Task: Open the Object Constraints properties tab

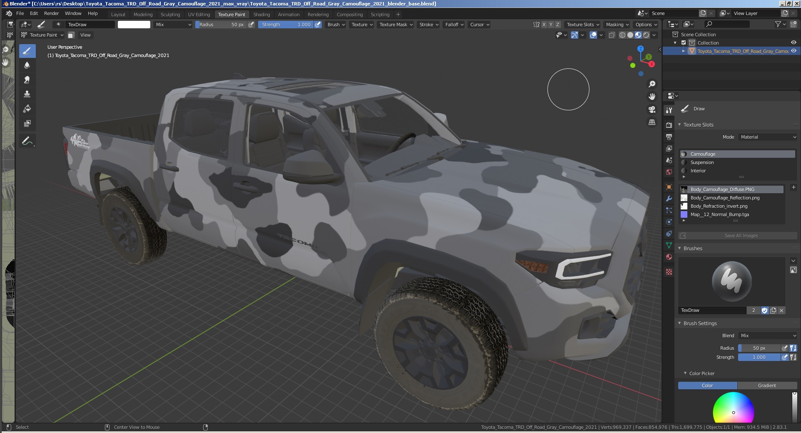Action: [x=669, y=234]
